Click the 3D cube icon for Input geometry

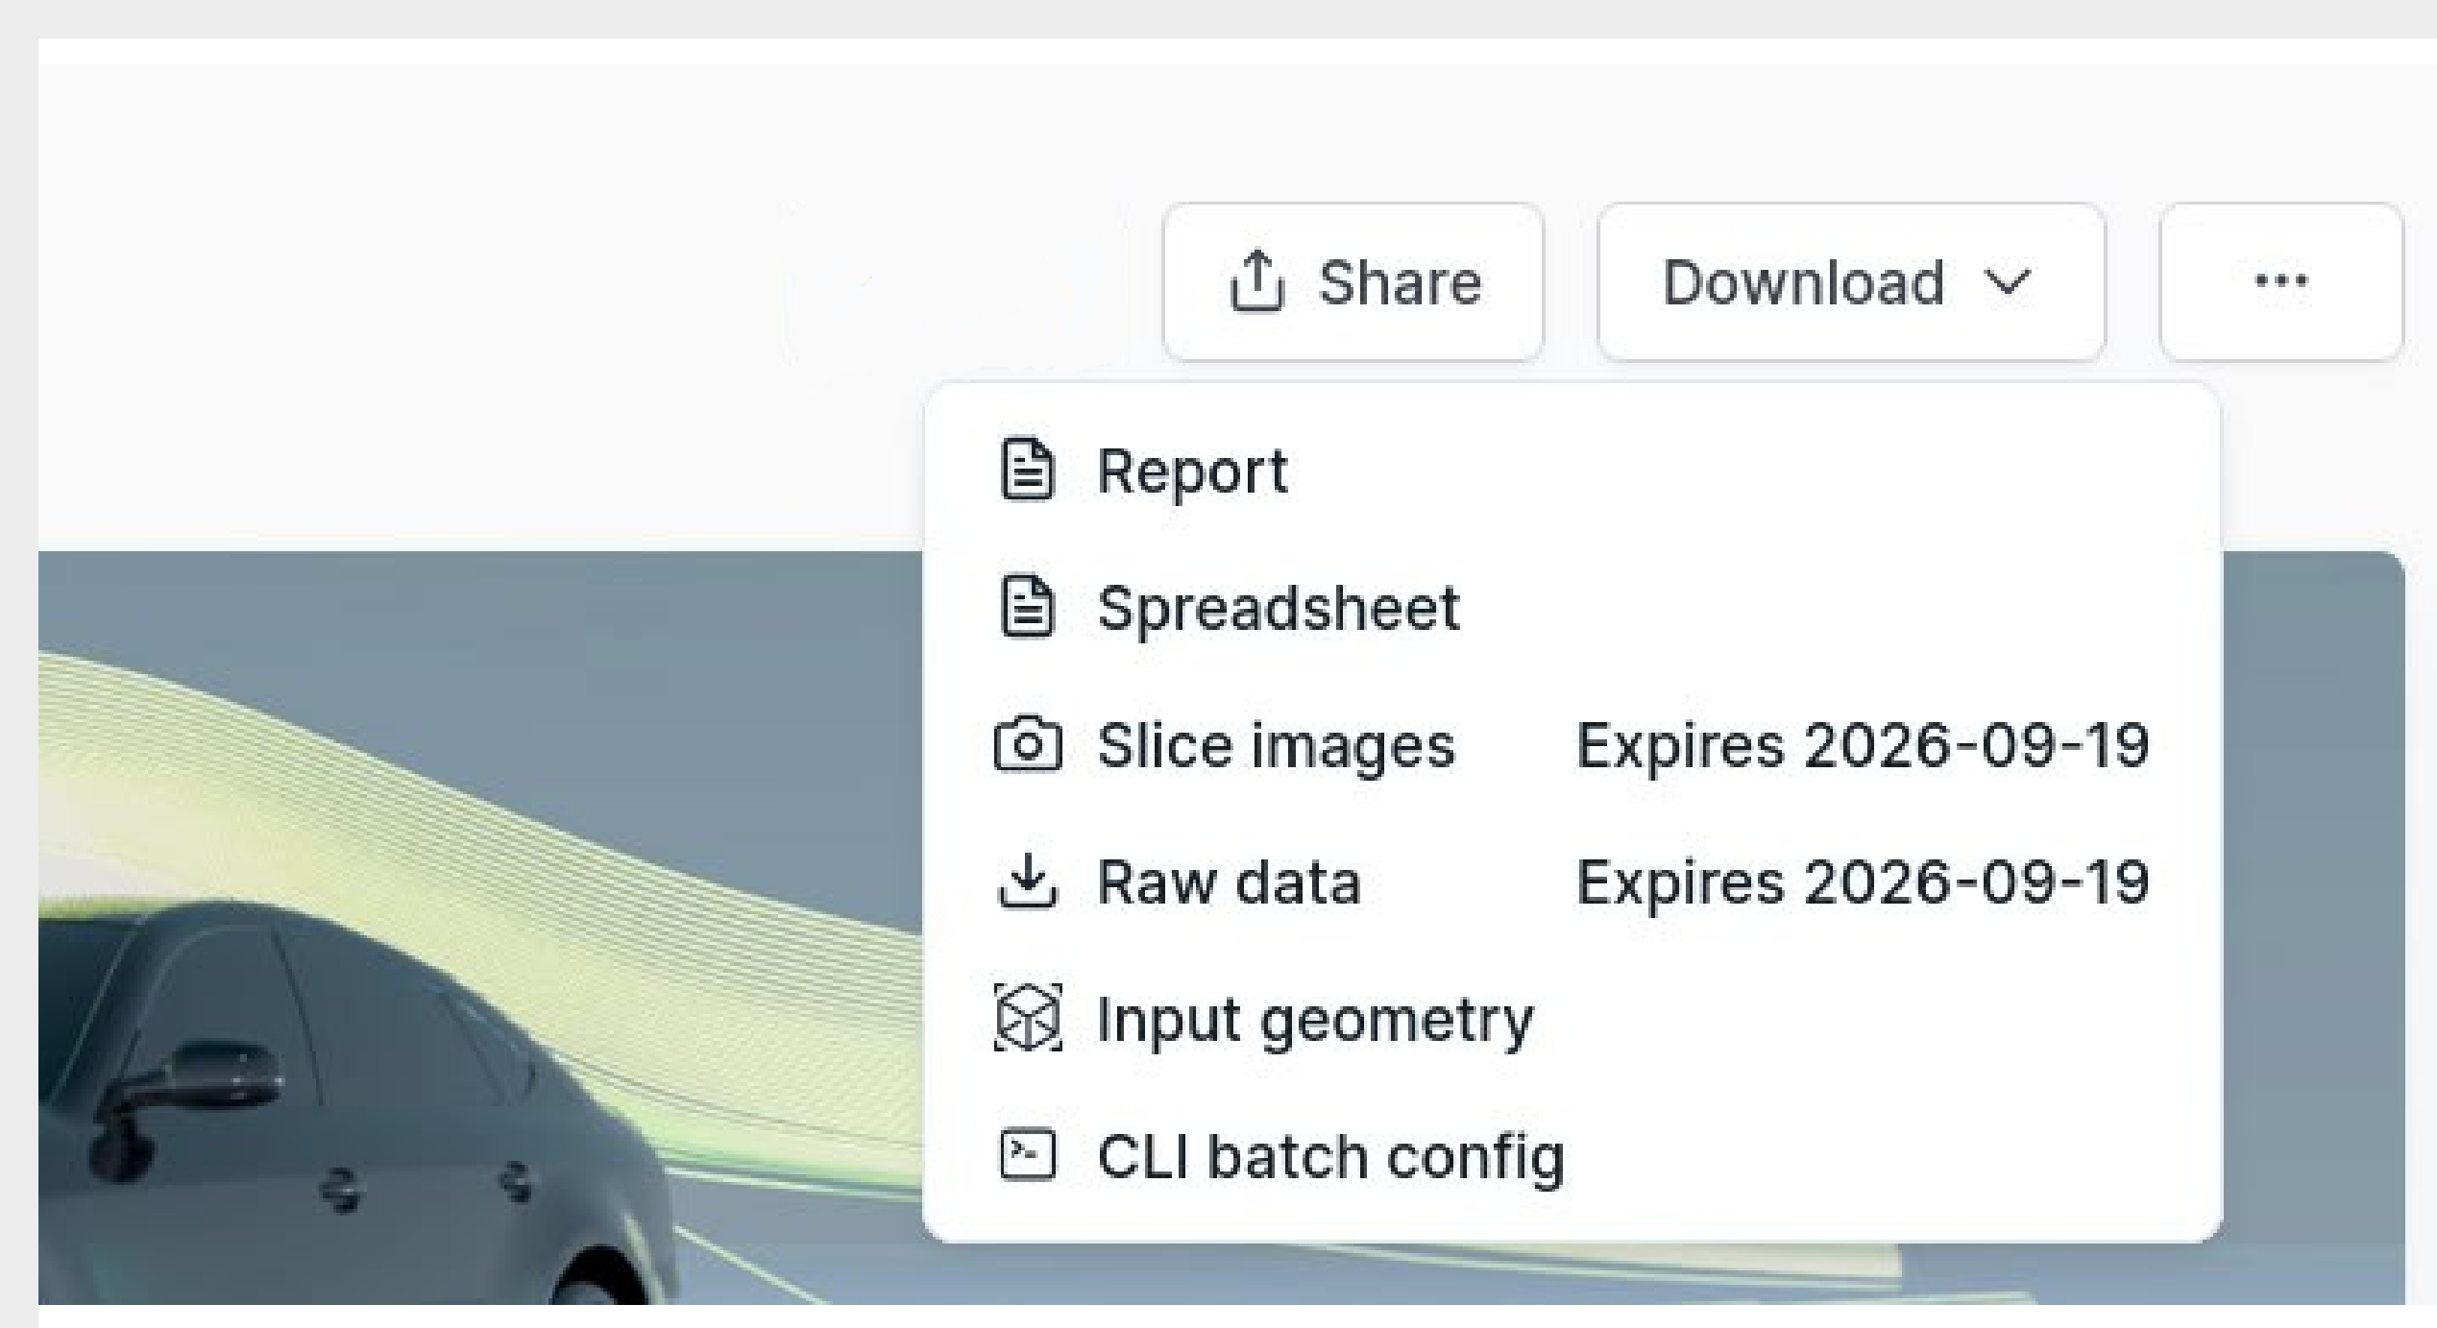point(1028,1020)
